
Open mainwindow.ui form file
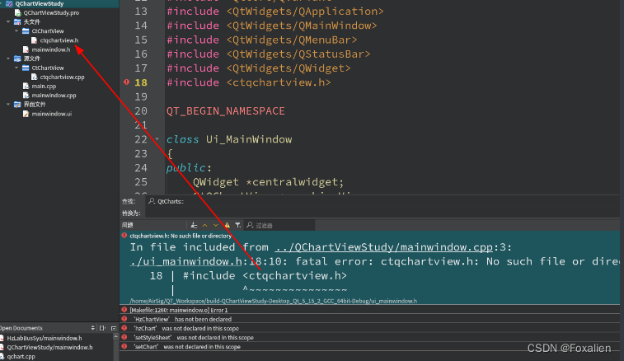(x=51, y=114)
